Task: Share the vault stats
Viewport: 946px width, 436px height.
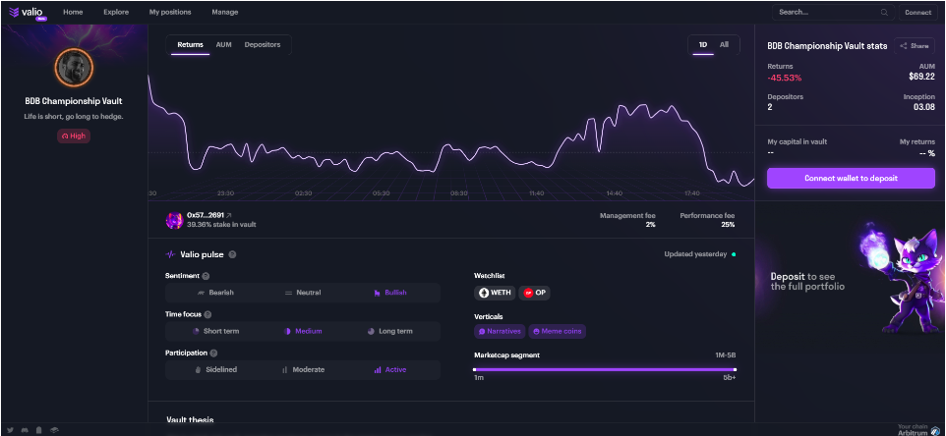Action: pos(914,45)
